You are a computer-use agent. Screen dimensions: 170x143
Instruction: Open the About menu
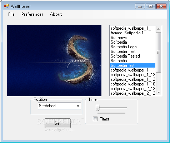56,14
